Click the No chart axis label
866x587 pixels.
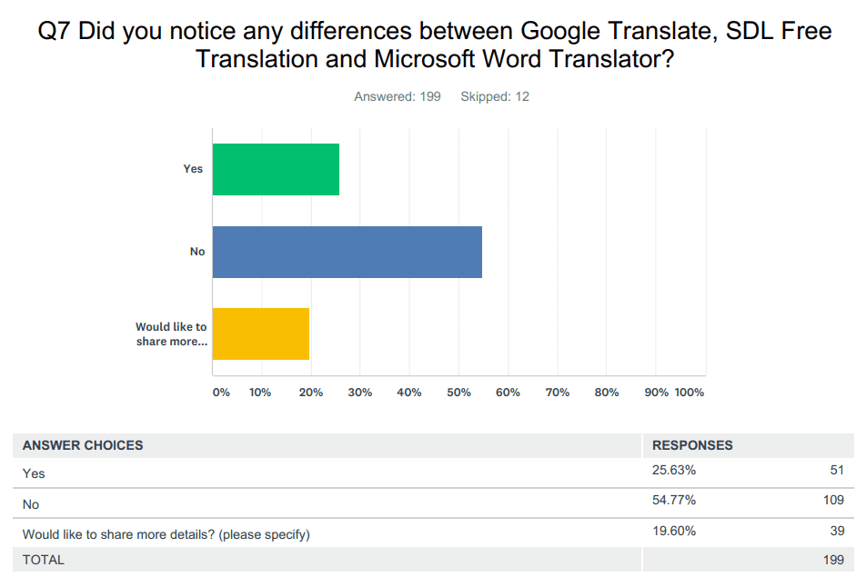click(197, 252)
